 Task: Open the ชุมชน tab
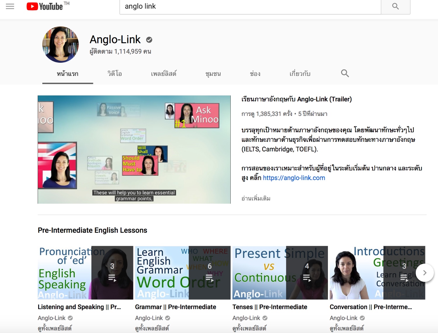(x=213, y=74)
